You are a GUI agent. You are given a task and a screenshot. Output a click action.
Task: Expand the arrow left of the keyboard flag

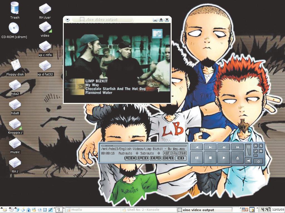point(241,208)
